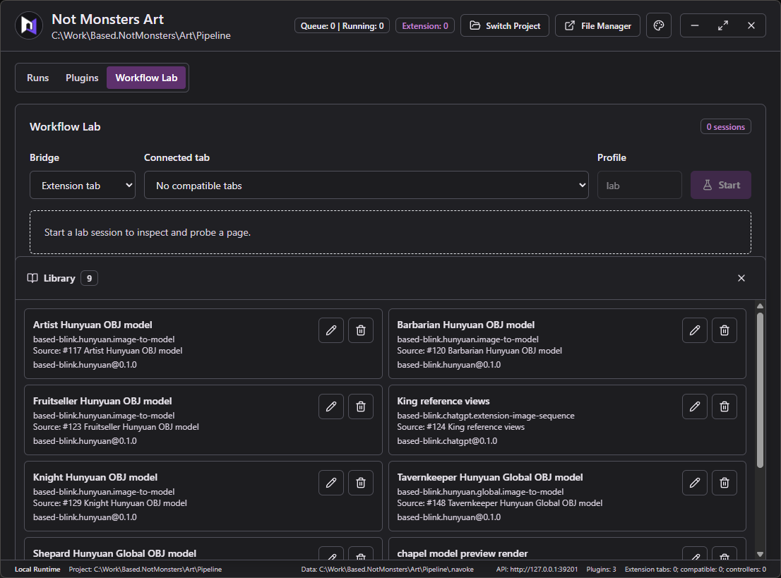The image size is (781, 578).
Task: Delete the Barbarian Hunyuan OBJ model entry
Action: coord(725,330)
